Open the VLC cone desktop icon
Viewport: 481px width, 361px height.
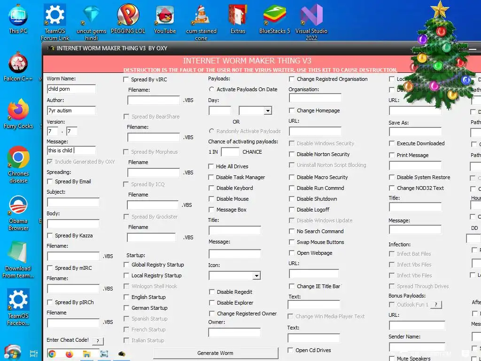[x=201, y=22]
